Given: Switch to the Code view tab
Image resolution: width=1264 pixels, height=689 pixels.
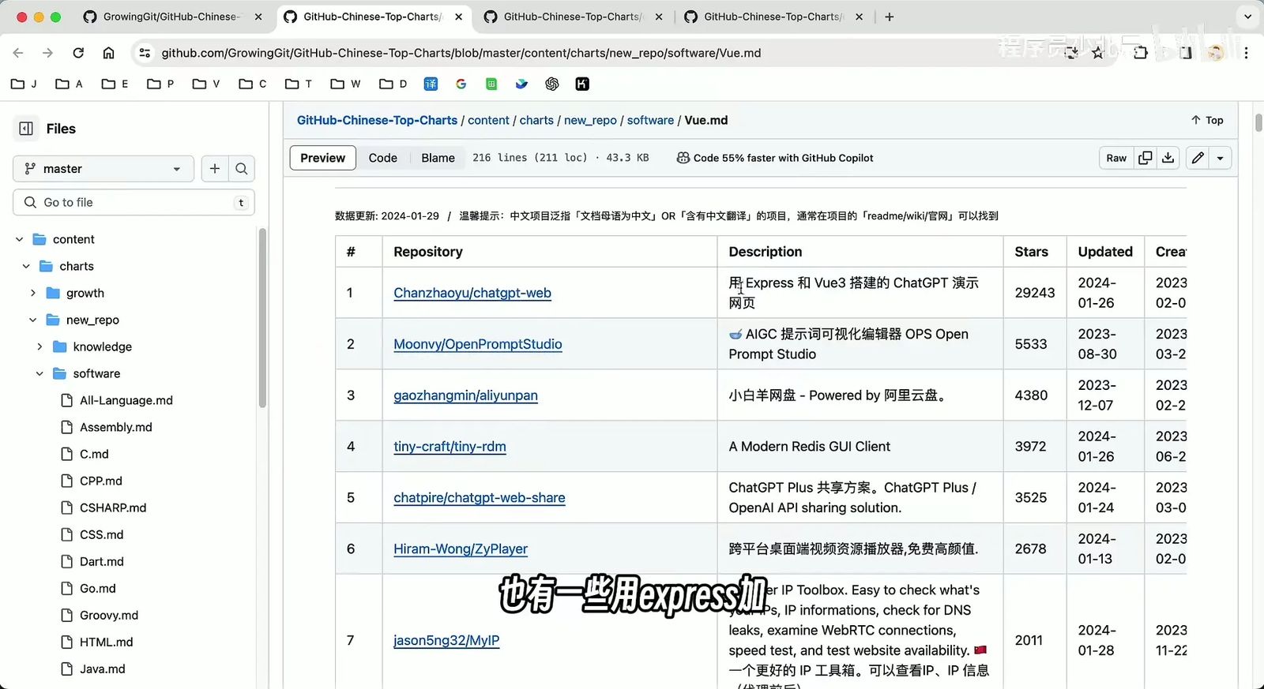Looking at the screenshot, I should [x=382, y=158].
